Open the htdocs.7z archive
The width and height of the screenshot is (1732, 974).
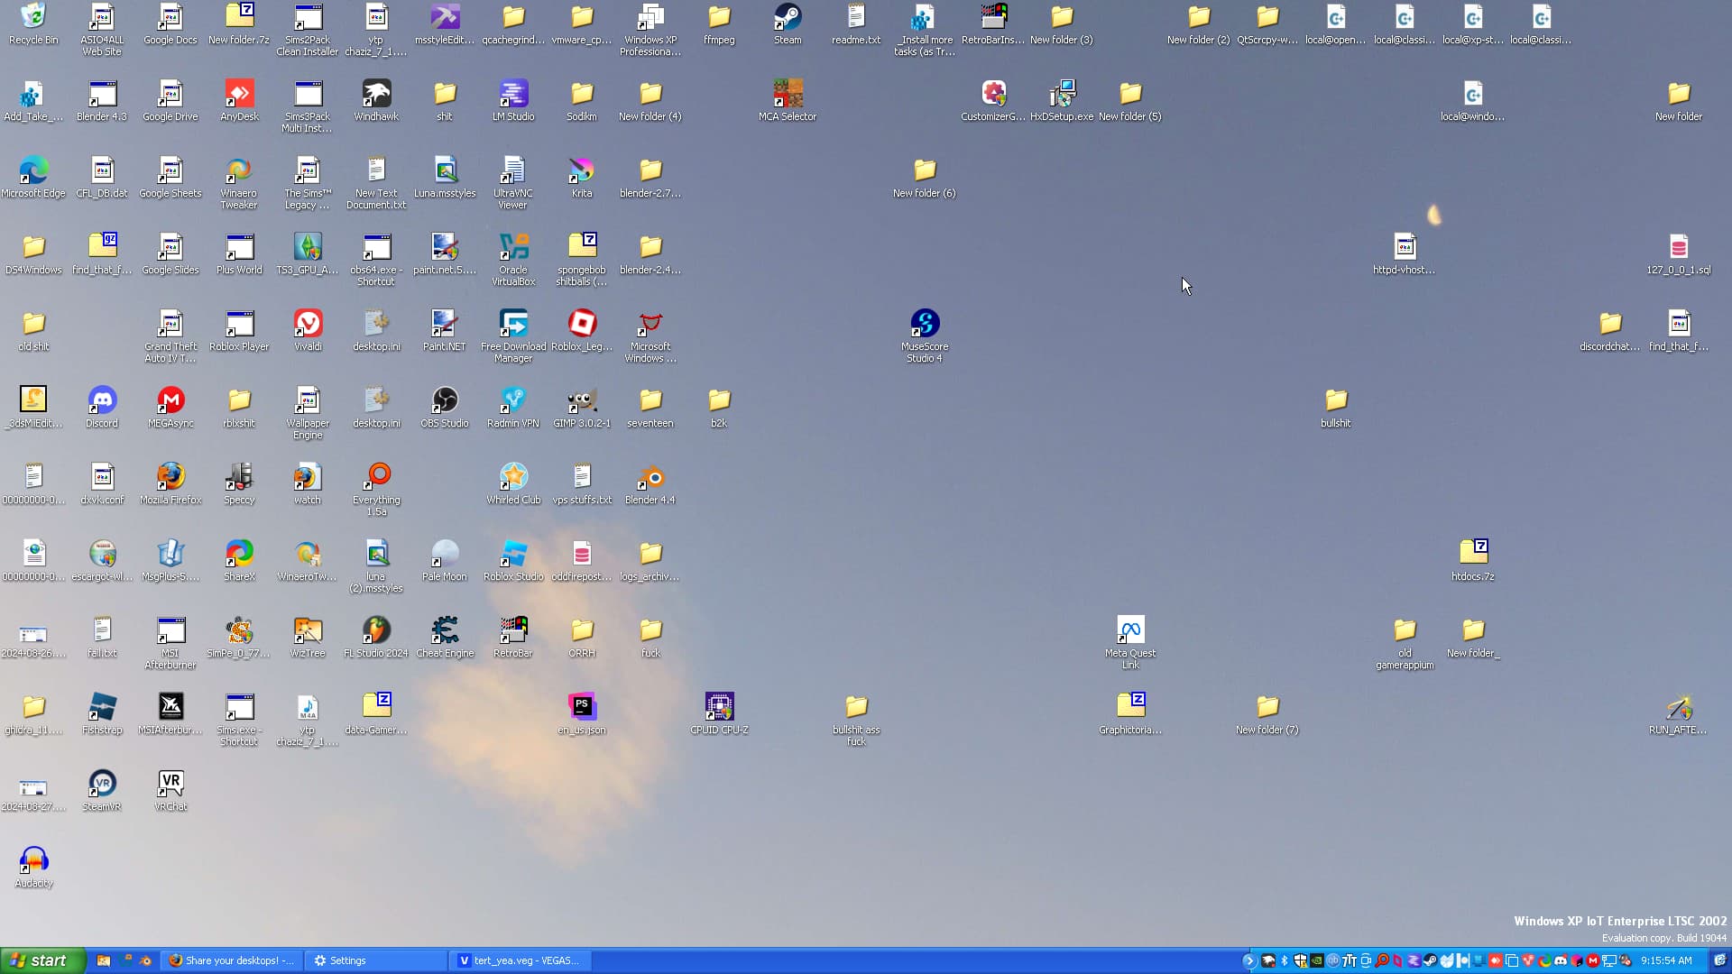[x=1473, y=561]
